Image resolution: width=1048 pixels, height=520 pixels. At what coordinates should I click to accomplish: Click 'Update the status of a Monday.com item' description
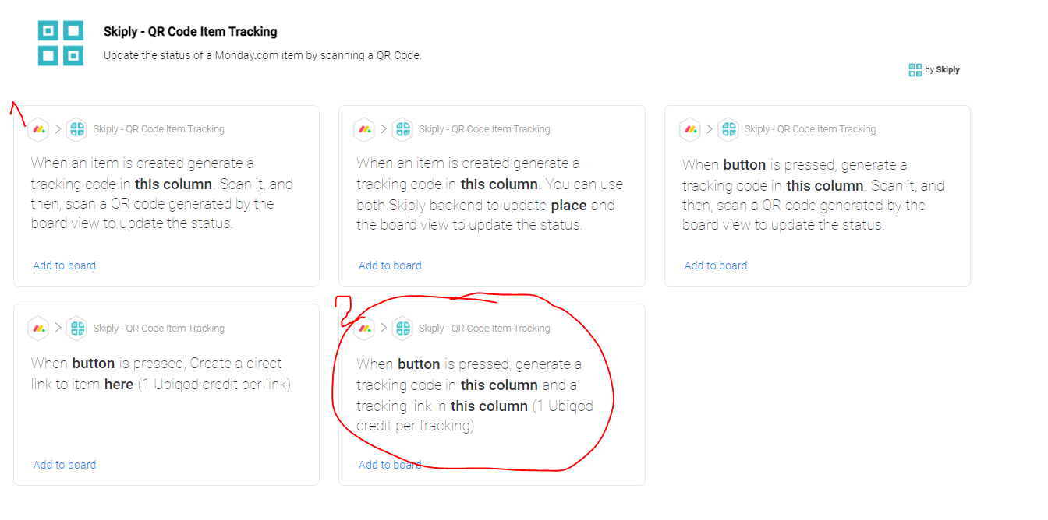pos(262,55)
